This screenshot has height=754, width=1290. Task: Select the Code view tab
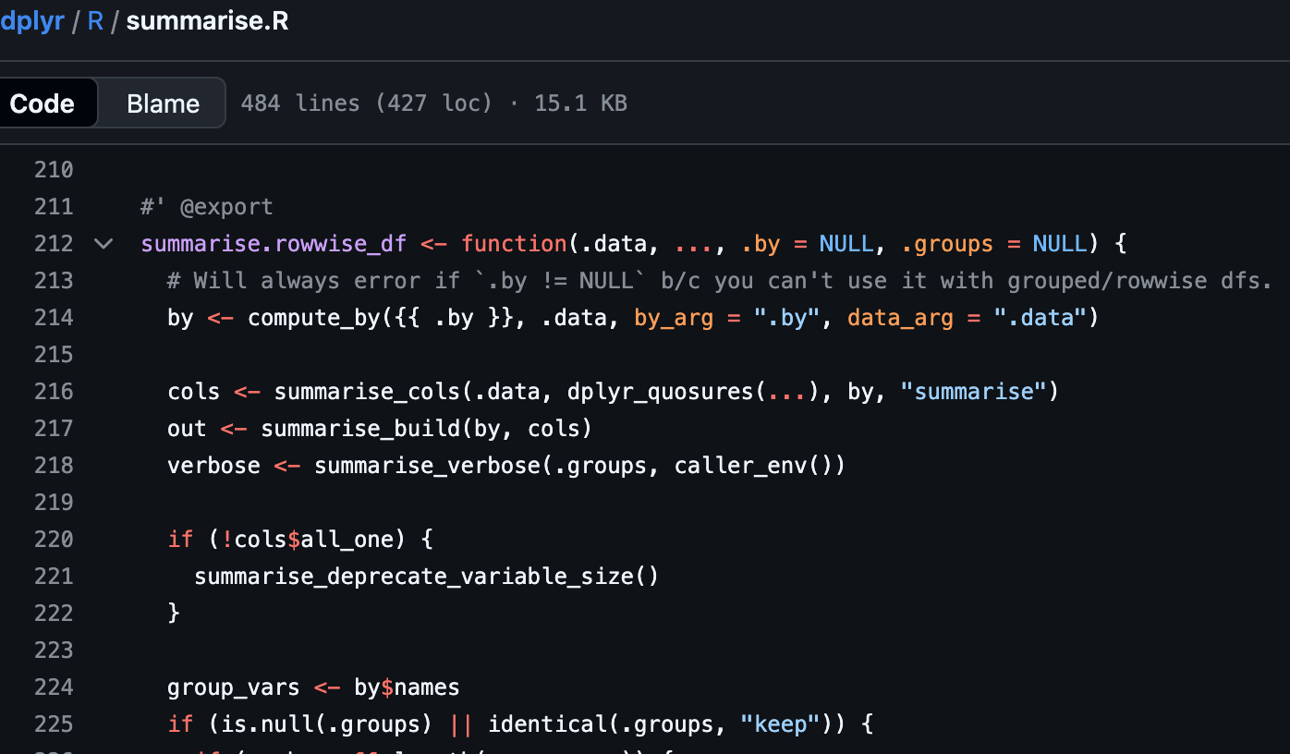point(43,103)
